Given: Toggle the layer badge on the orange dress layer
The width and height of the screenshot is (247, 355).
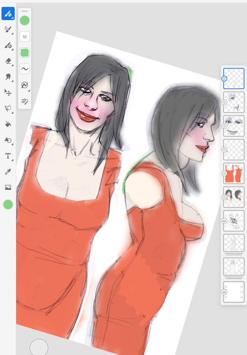Looking at the screenshot, I should [224, 173].
